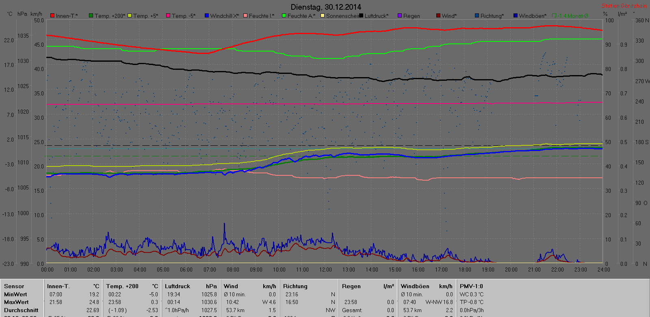
Task: Click the 06:00 time axis label
Action: pyautogui.click(x=186, y=270)
